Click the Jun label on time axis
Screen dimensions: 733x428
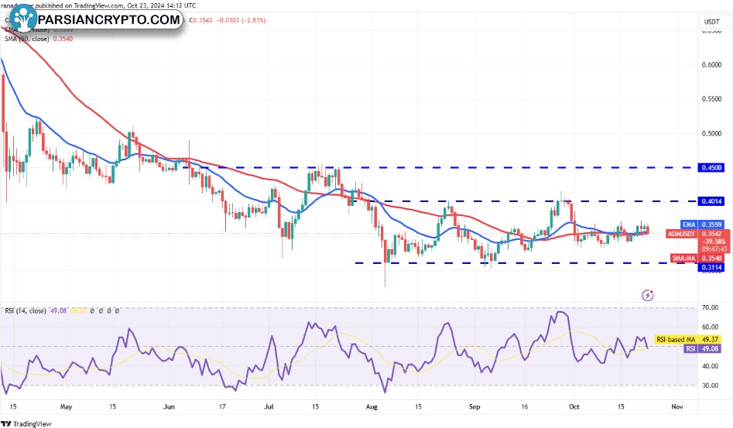[x=169, y=407]
